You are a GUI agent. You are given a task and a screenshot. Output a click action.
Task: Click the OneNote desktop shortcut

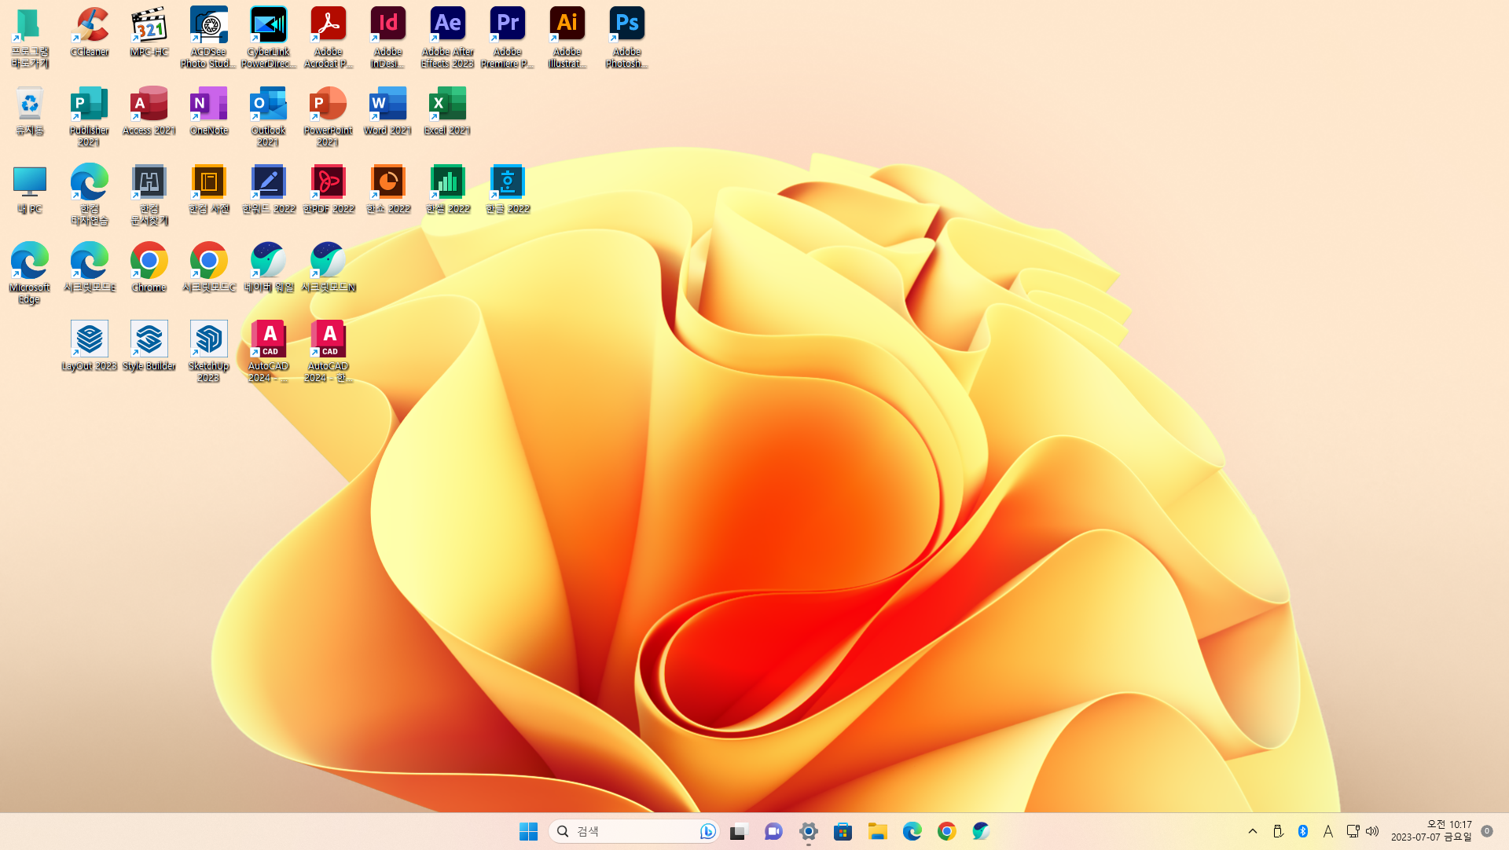coord(208,104)
